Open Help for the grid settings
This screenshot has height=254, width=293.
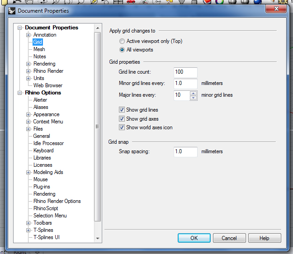click(265, 238)
